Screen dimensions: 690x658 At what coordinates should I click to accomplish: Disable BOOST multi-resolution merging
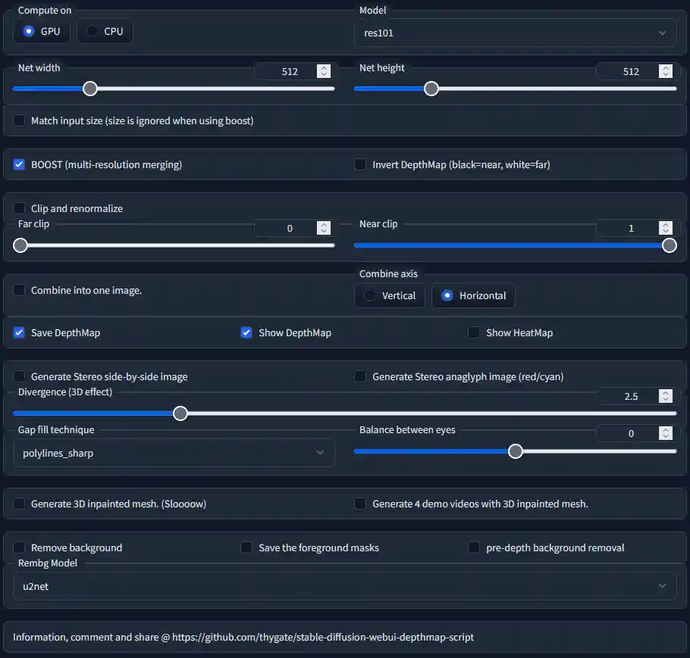click(18, 164)
